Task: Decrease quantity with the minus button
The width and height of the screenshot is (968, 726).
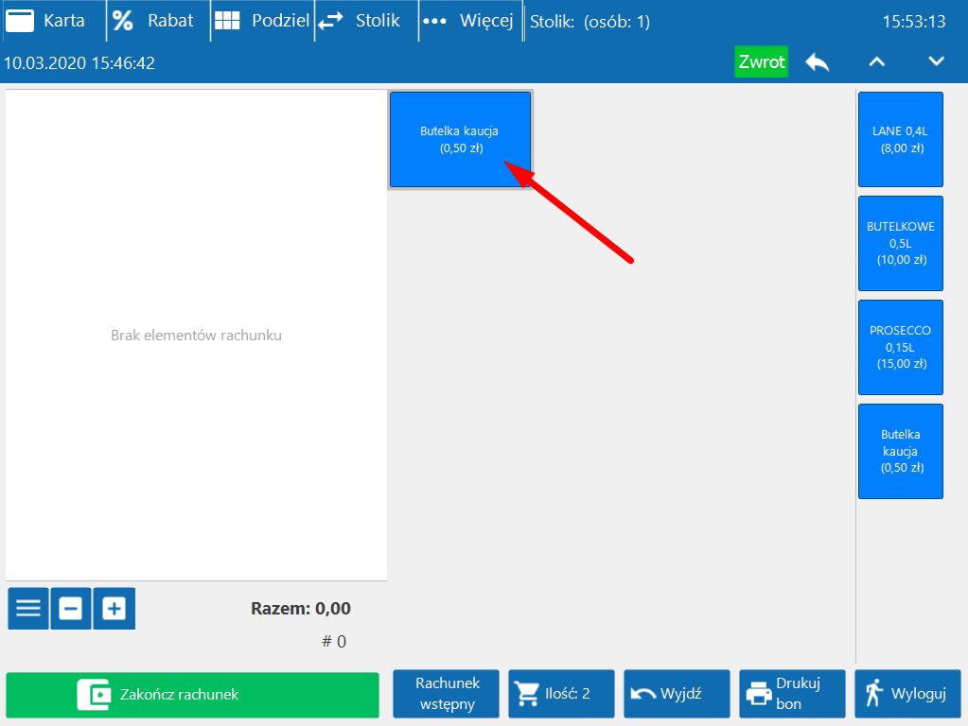Action: point(71,608)
